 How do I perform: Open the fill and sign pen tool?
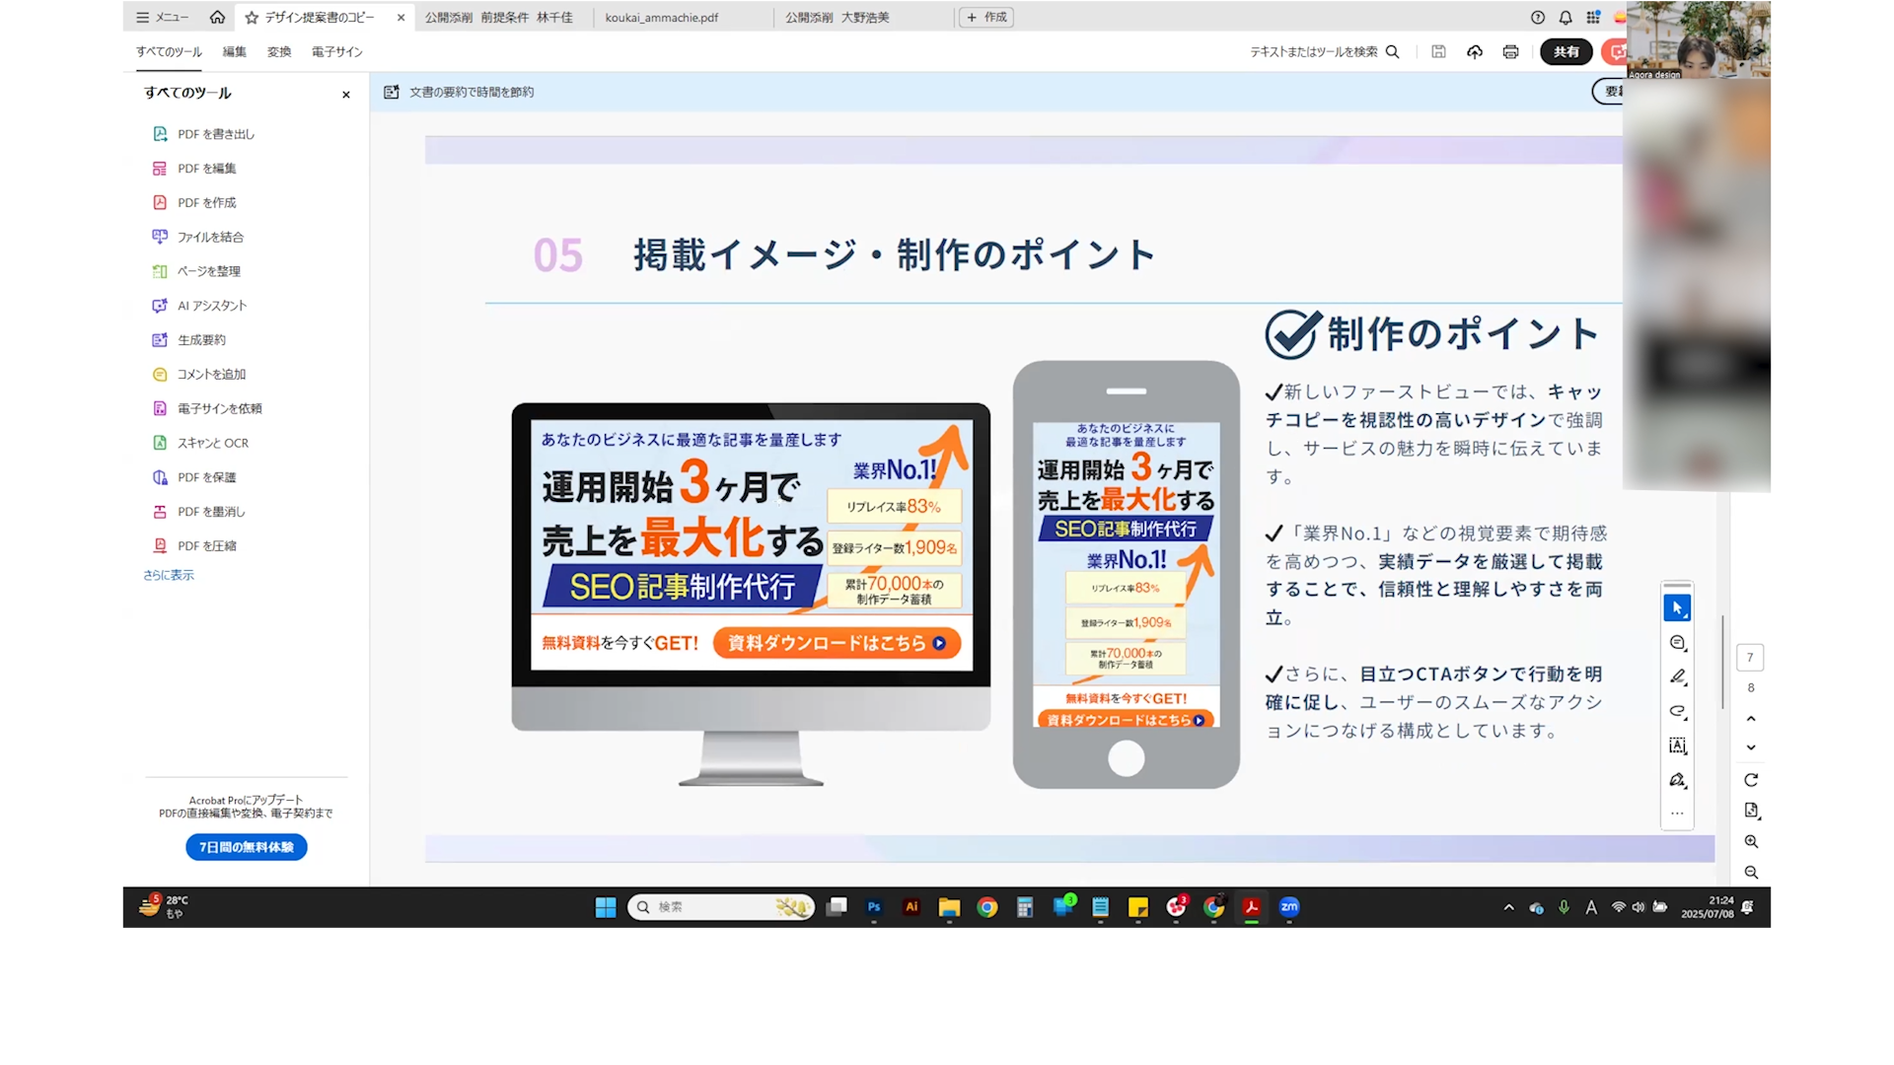click(1677, 780)
